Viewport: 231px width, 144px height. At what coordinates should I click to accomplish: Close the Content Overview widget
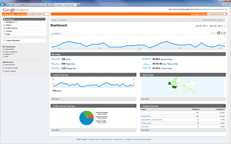[224, 106]
